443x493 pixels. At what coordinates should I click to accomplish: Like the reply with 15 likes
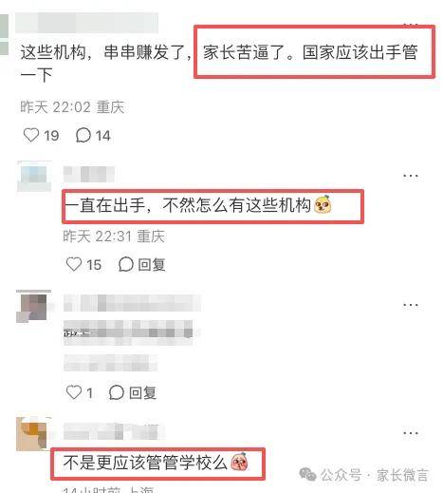coord(74,264)
